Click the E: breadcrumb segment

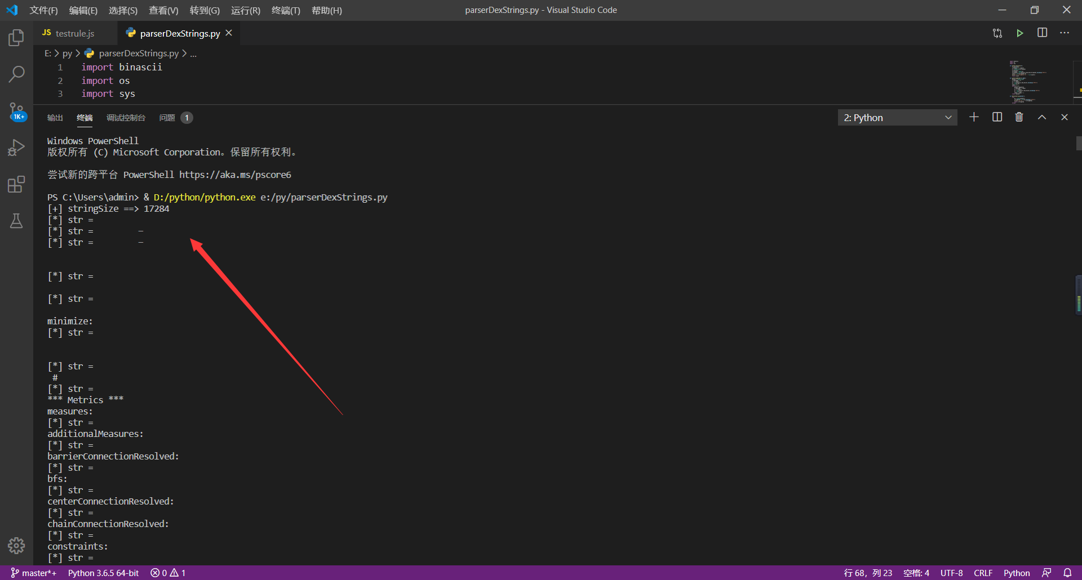pyautogui.click(x=48, y=53)
